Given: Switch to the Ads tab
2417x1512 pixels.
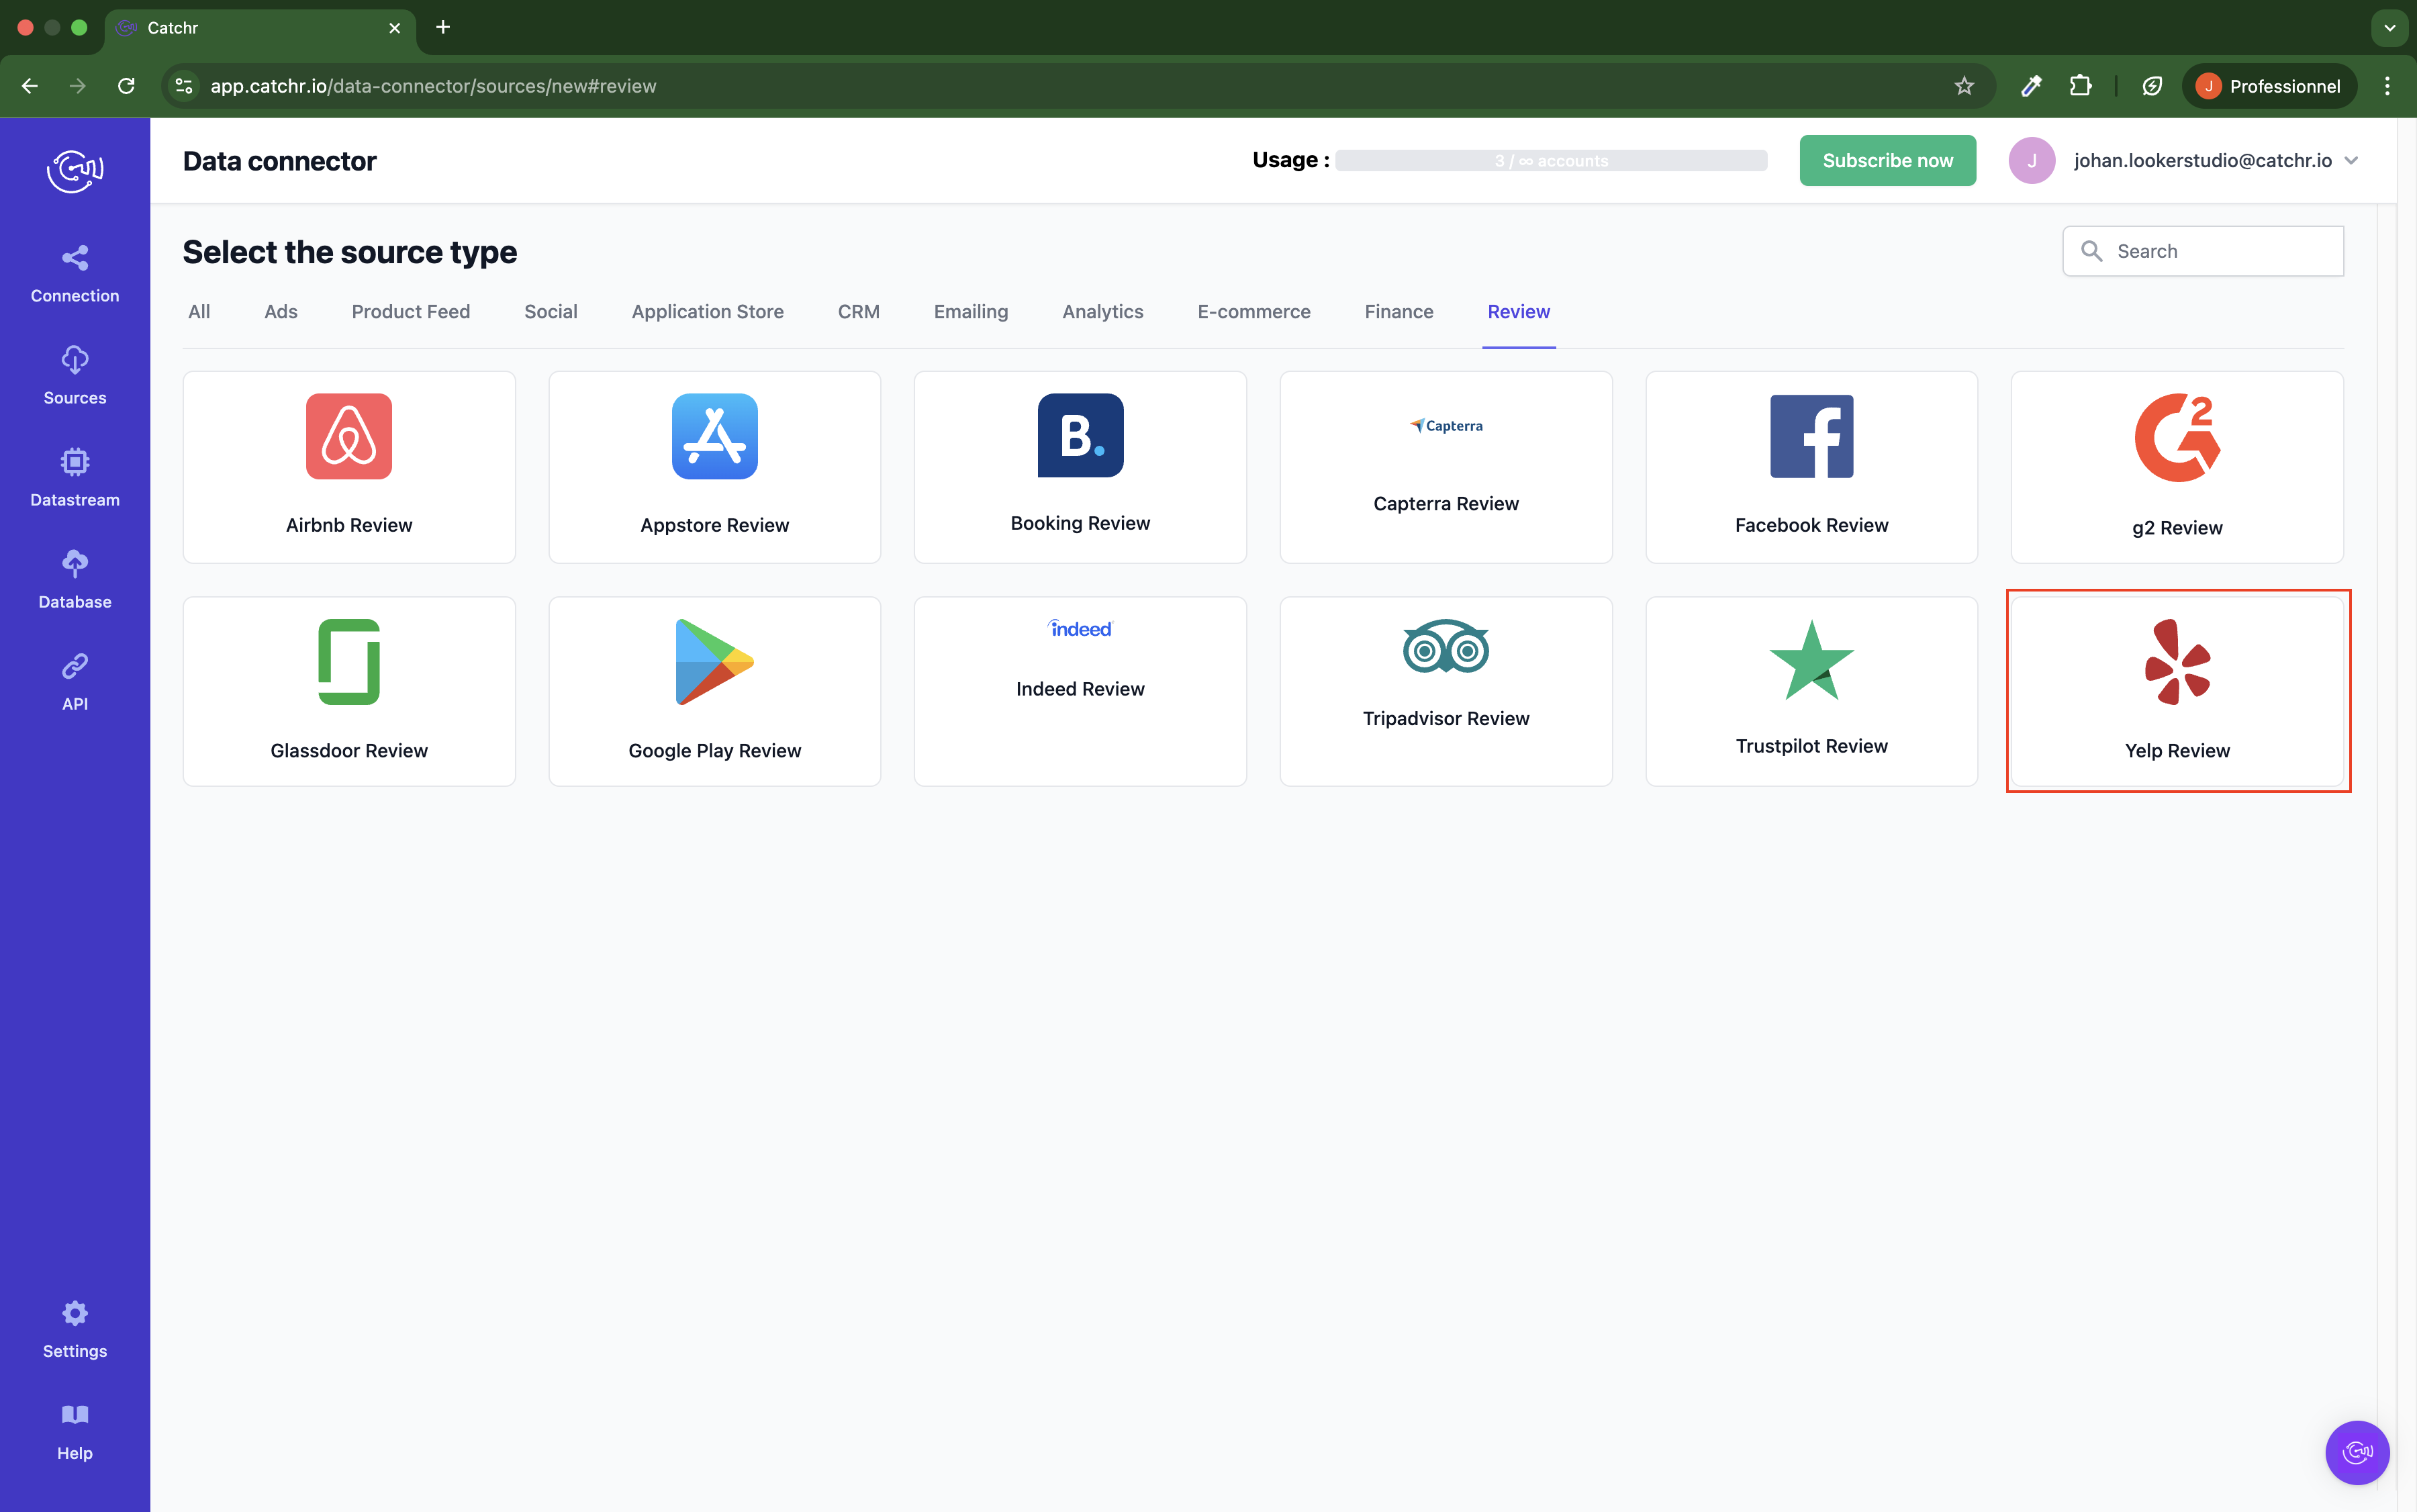Looking at the screenshot, I should point(281,311).
